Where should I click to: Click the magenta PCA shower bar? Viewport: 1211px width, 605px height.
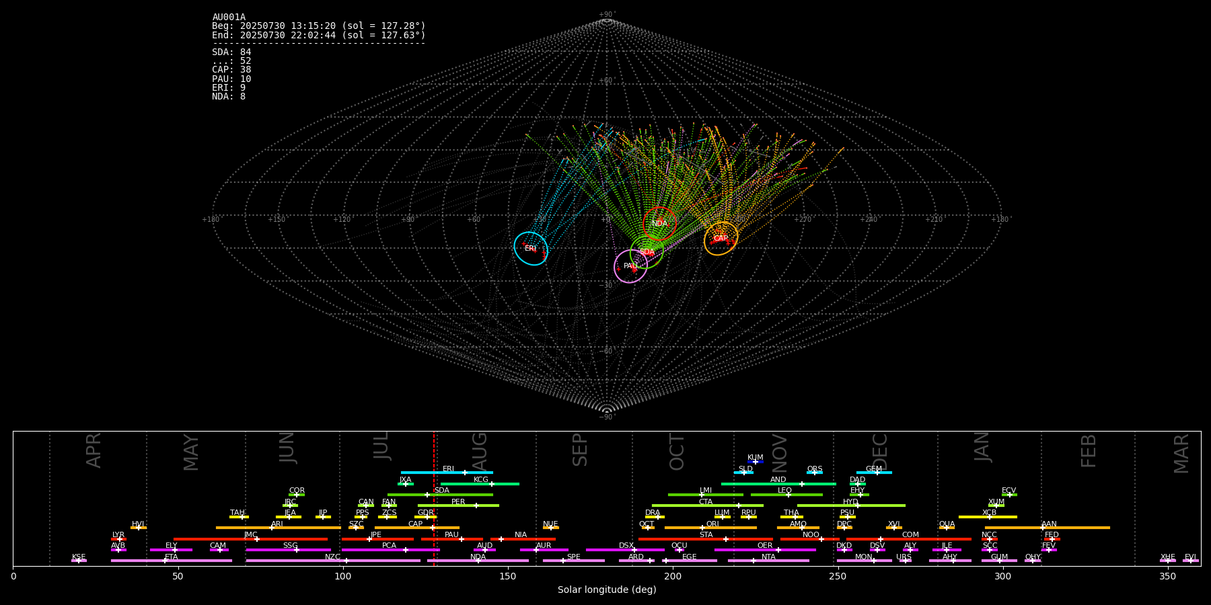[x=390, y=550]
